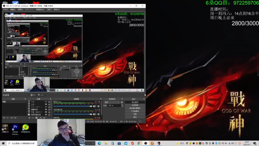The width and height of the screenshot is (259, 146).
Task: Select the 场景 entry in scenes list
Action: coord(14,102)
